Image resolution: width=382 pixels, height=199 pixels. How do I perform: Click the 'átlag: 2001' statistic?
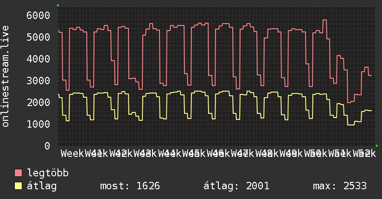(x=236, y=186)
